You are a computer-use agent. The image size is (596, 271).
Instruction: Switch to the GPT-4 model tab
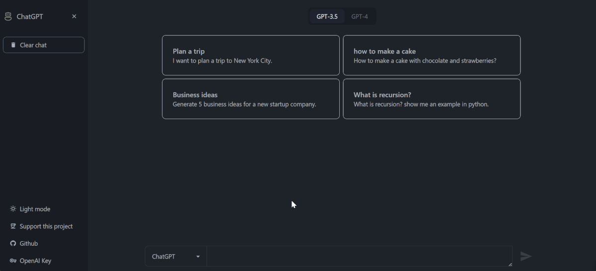click(360, 16)
